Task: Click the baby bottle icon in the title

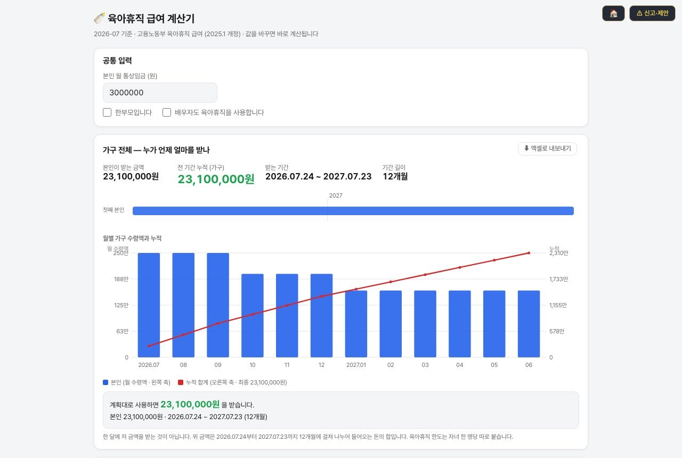Action: pos(99,19)
